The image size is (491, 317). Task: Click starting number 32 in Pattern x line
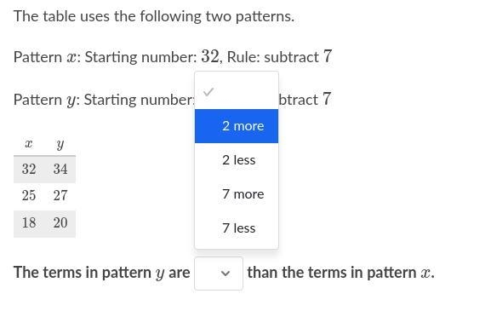pos(210,56)
